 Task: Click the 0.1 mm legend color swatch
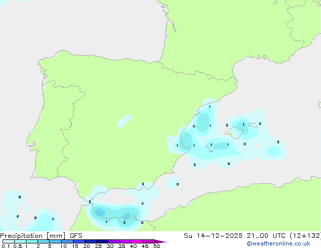click(9, 241)
